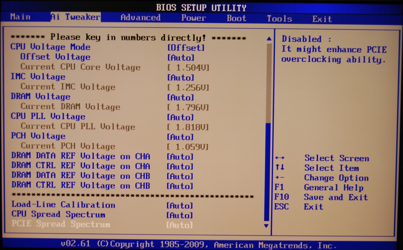Choose CPU PLL Voltage Auto value

pyautogui.click(x=180, y=117)
